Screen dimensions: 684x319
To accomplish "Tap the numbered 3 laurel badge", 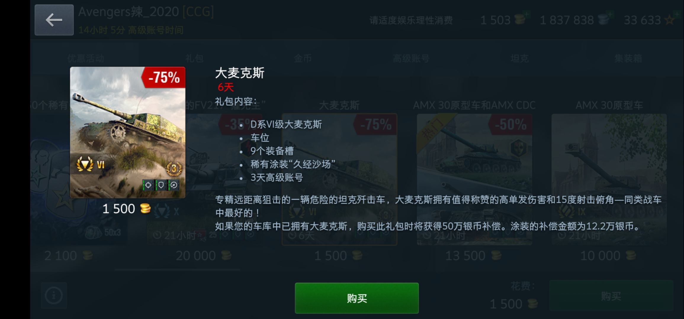I will coord(174,169).
